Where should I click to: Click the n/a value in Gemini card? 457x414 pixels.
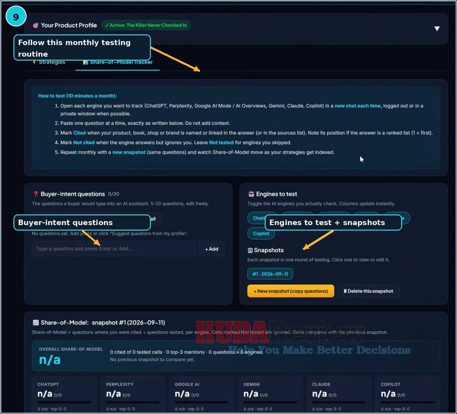click(x=251, y=394)
